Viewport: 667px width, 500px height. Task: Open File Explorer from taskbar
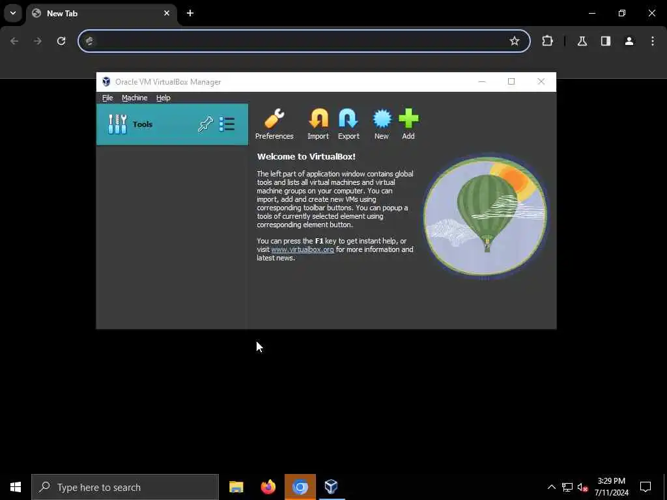pos(236,487)
